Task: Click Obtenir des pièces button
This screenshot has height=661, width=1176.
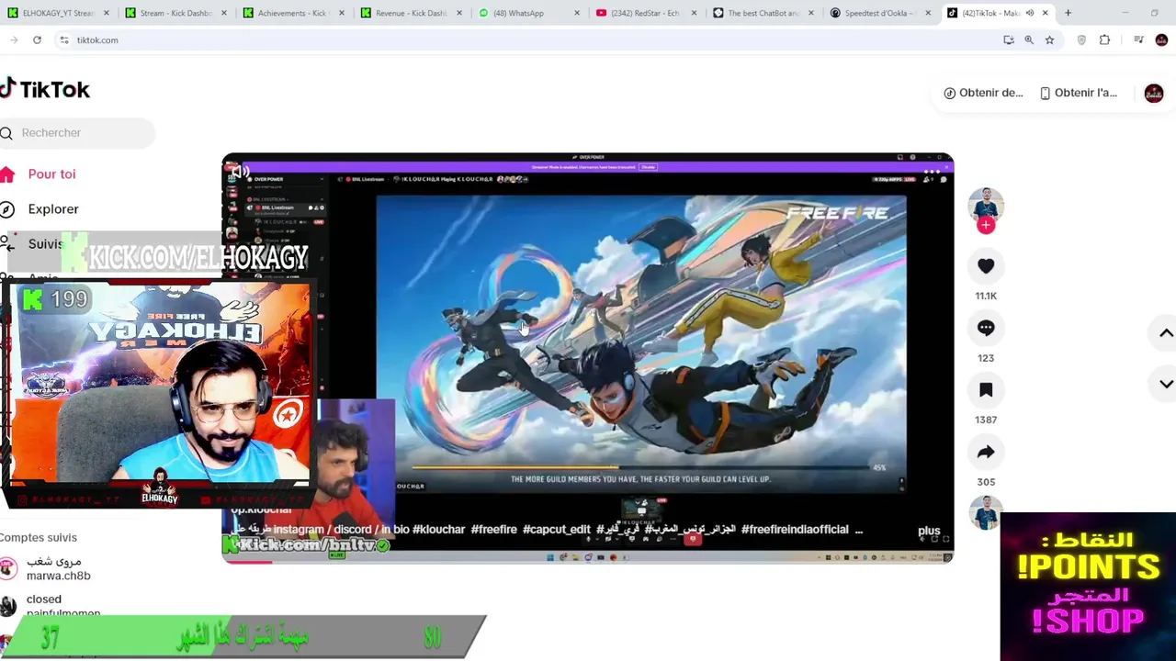Action: (983, 93)
